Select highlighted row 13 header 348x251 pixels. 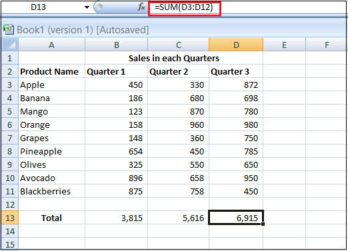click(10, 218)
